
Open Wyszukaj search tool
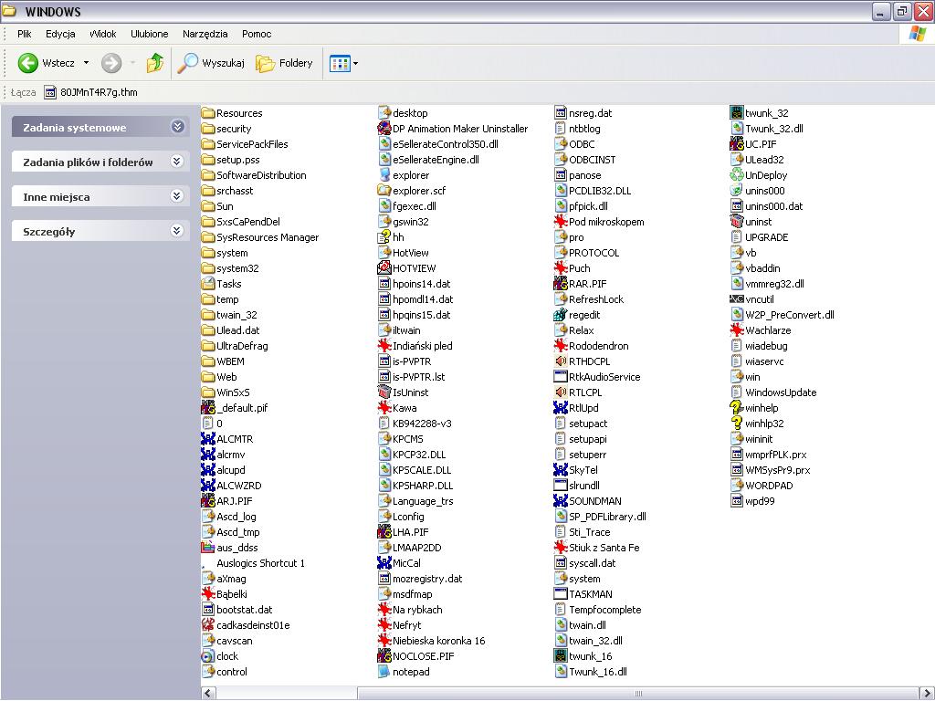[x=212, y=63]
